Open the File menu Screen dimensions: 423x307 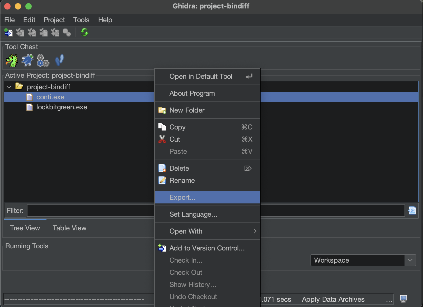click(x=10, y=20)
